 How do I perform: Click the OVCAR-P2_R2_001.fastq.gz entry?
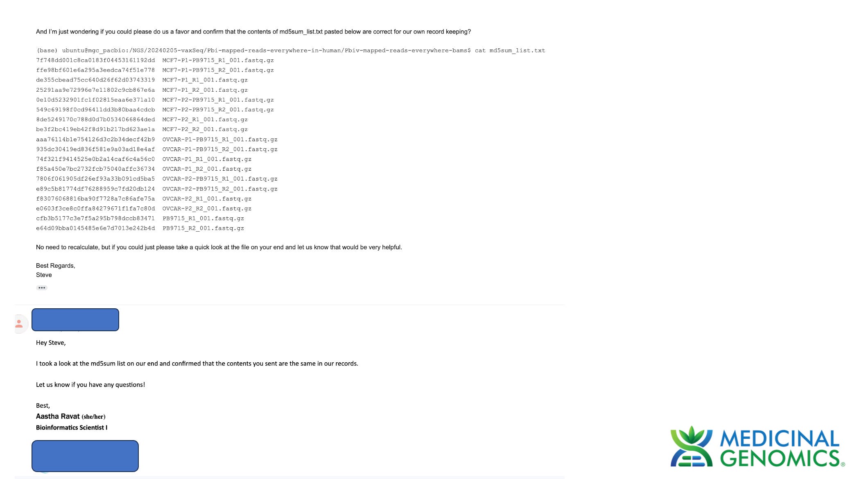point(207,209)
